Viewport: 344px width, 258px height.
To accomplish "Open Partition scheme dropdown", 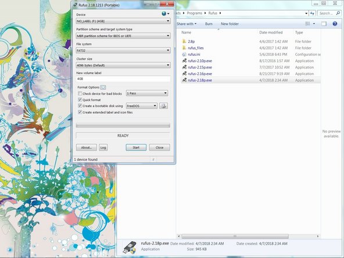I will [123, 36].
